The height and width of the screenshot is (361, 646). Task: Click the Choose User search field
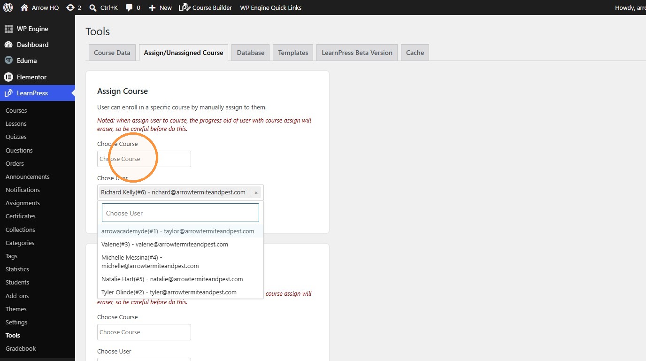[180, 213]
